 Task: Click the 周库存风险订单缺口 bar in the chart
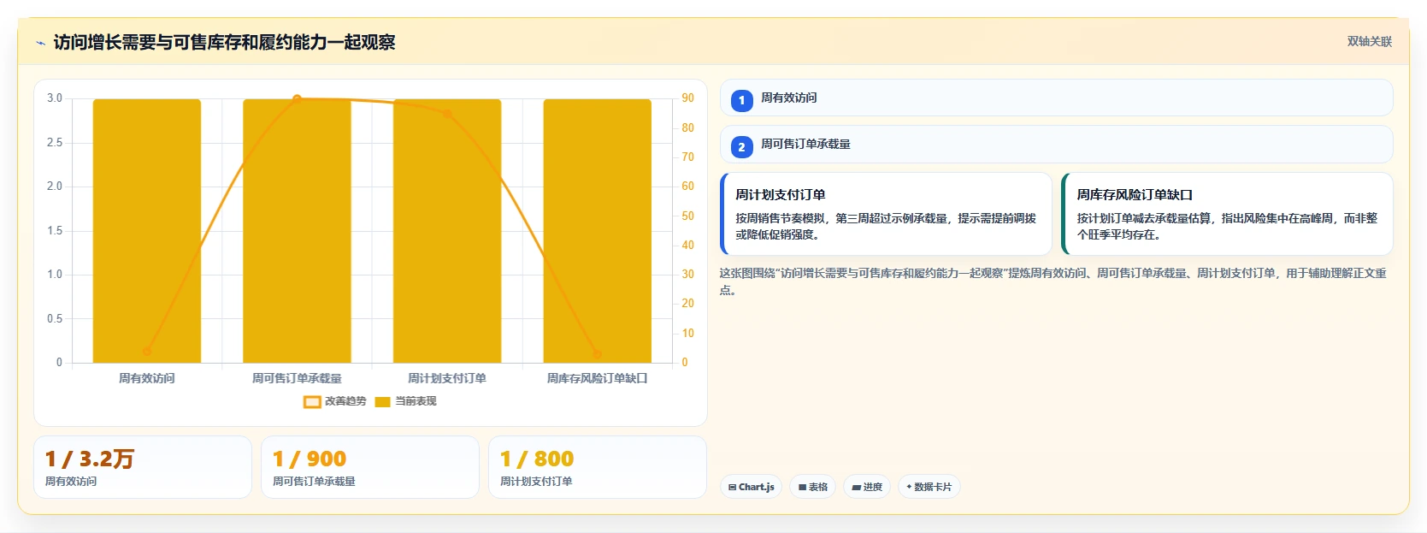[597, 231]
